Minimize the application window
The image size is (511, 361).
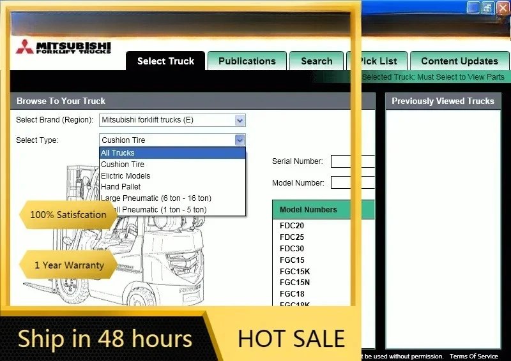pos(473,8)
